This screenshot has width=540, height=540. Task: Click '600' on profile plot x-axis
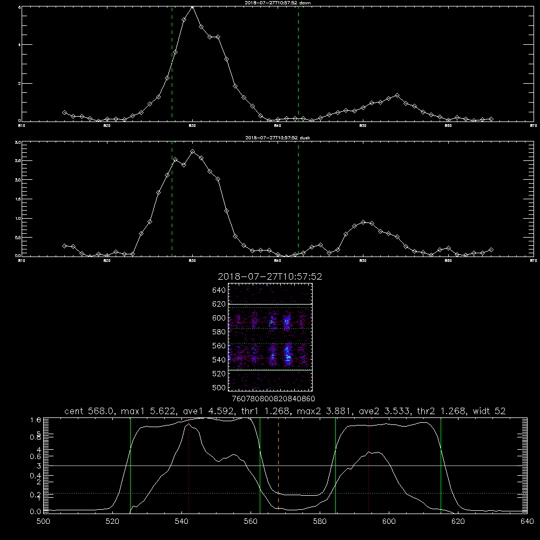tap(389, 522)
